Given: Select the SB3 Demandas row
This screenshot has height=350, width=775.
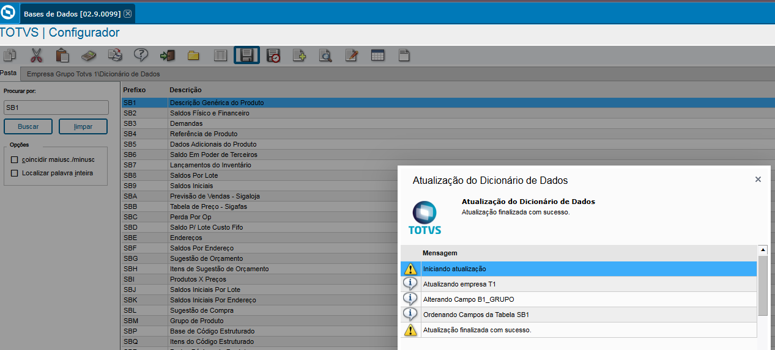Looking at the screenshot, I should coord(448,123).
